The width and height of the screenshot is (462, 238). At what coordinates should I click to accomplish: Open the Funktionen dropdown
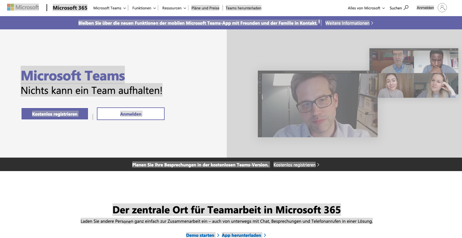144,8
